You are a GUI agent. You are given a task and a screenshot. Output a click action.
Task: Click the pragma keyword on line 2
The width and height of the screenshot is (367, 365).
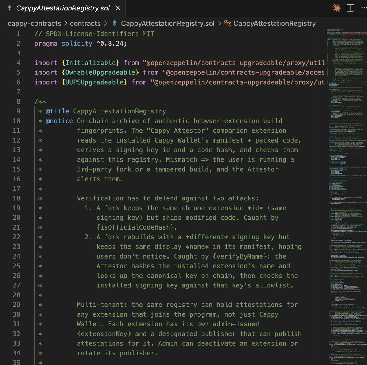pyautogui.click(x=46, y=44)
